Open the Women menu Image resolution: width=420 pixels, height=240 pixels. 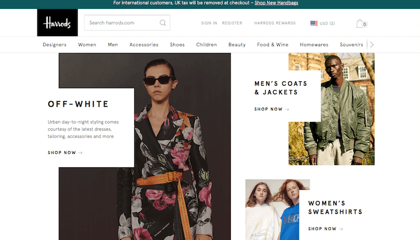87,45
